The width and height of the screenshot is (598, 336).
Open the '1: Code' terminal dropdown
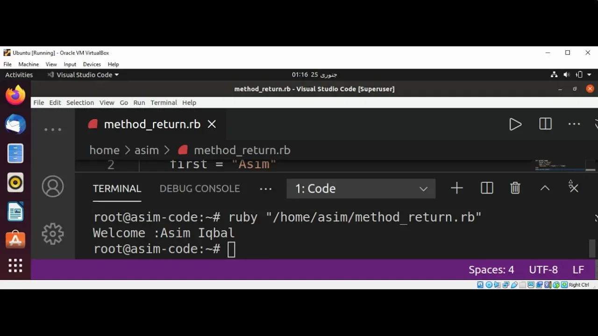361,188
